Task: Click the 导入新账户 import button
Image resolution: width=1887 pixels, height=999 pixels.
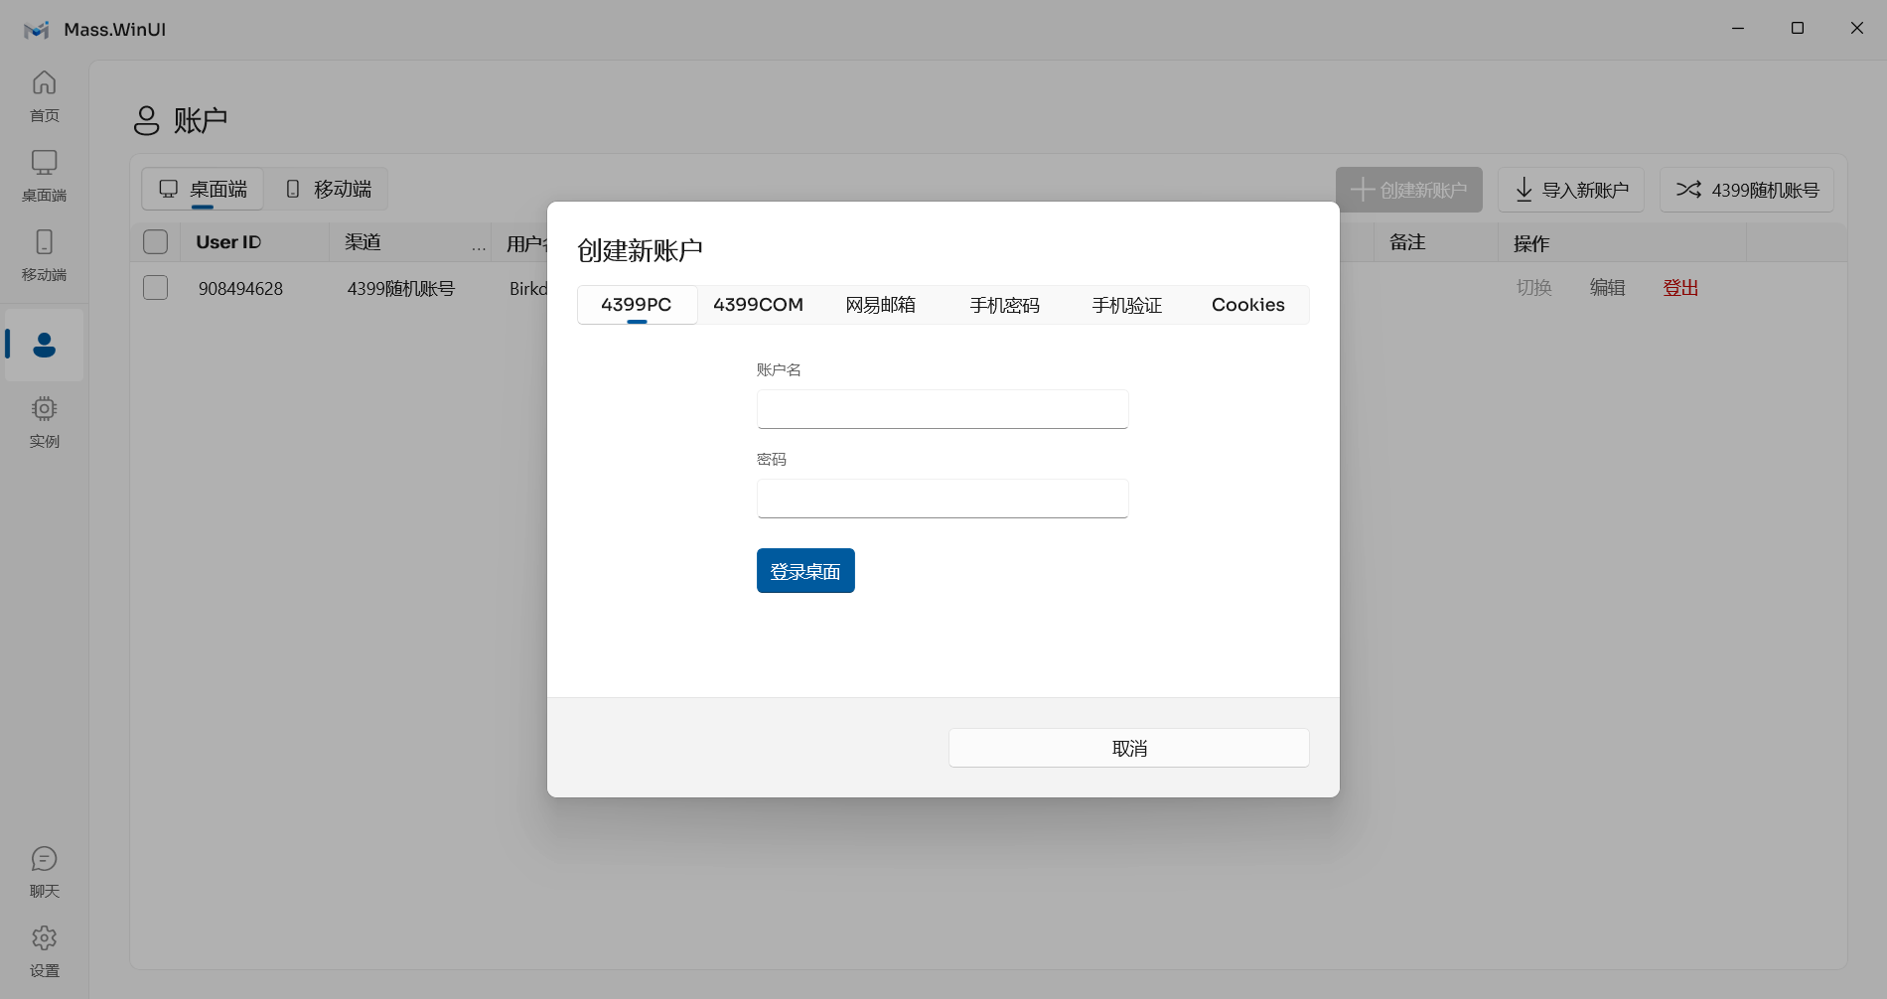Action: point(1571,190)
